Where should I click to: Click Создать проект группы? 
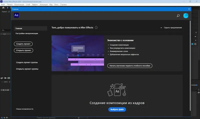27,62
